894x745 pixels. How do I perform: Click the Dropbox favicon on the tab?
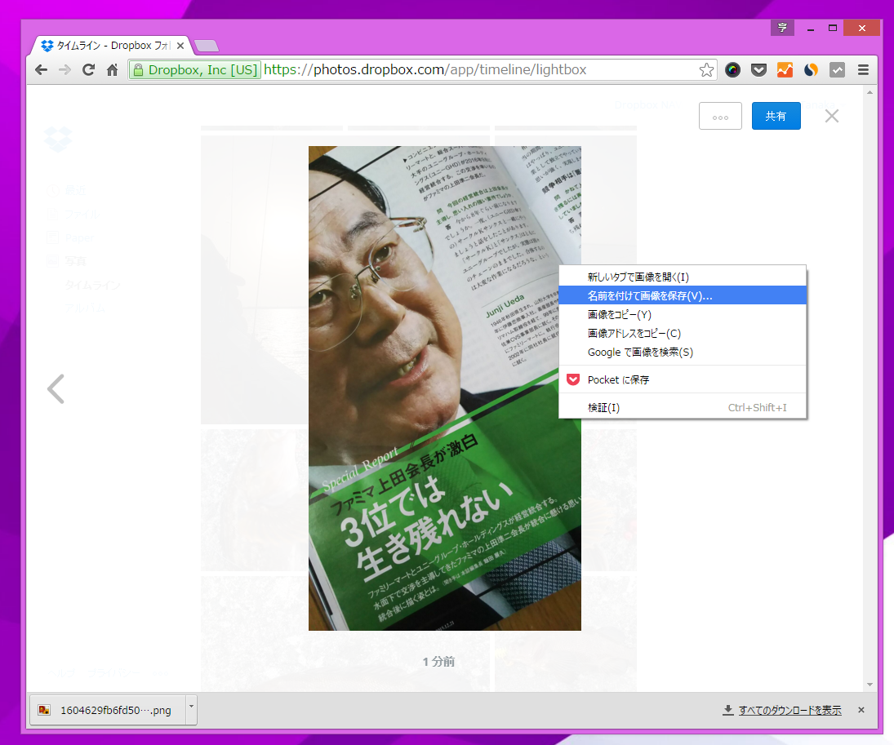tap(47, 46)
